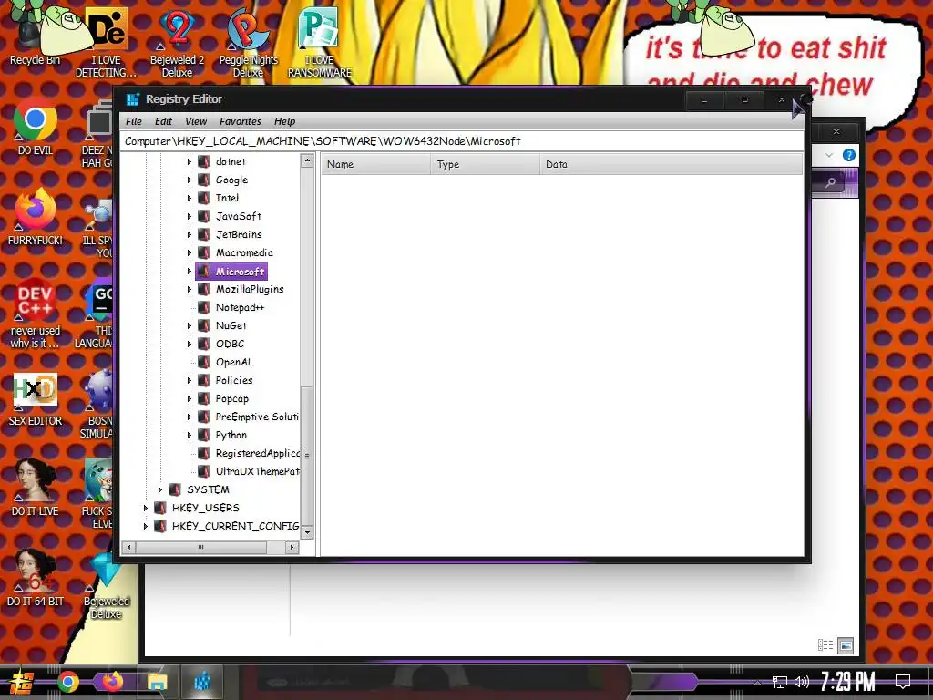Open the notification center icon
This screenshot has height=700, width=933.
click(x=903, y=681)
